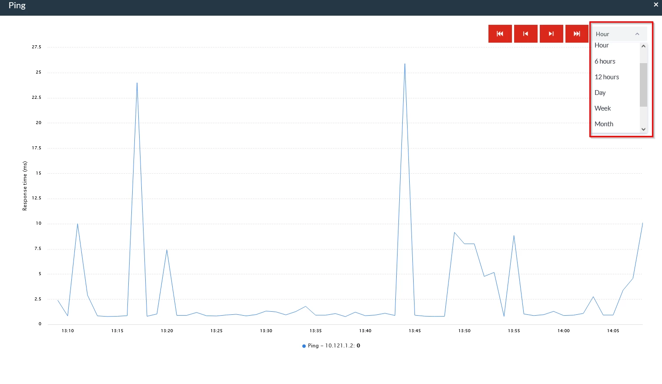
Task: Click the dropdown list scroll down arrow
Action: pos(643,129)
